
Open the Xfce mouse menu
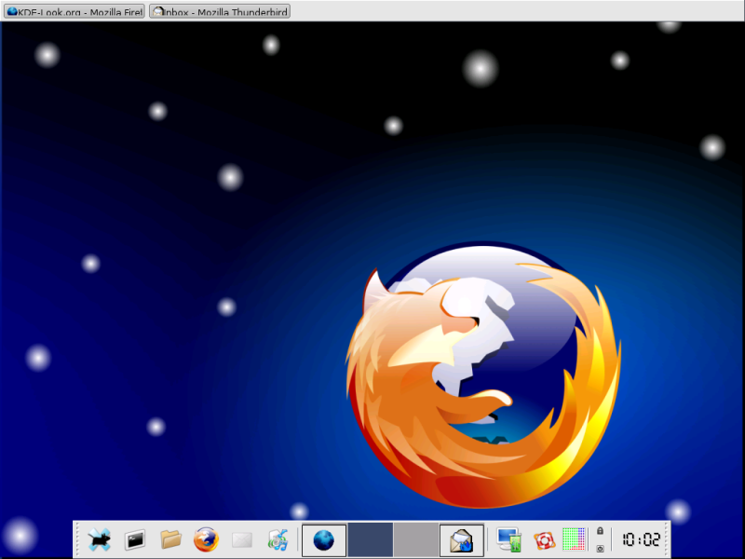[x=100, y=539]
